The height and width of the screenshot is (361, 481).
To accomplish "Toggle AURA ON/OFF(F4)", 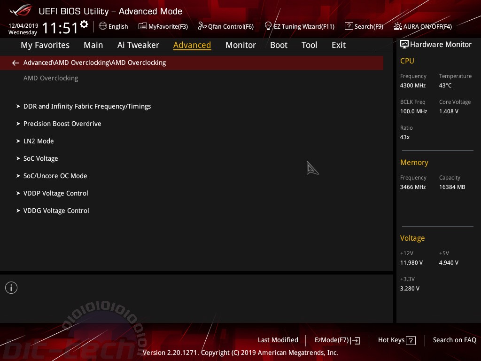I will [x=427, y=26].
